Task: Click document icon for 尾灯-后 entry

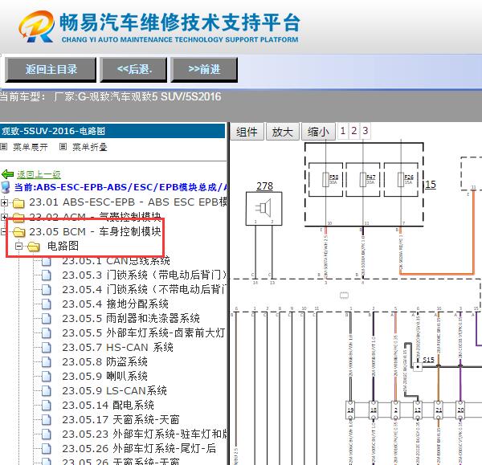Action: tap(47, 448)
